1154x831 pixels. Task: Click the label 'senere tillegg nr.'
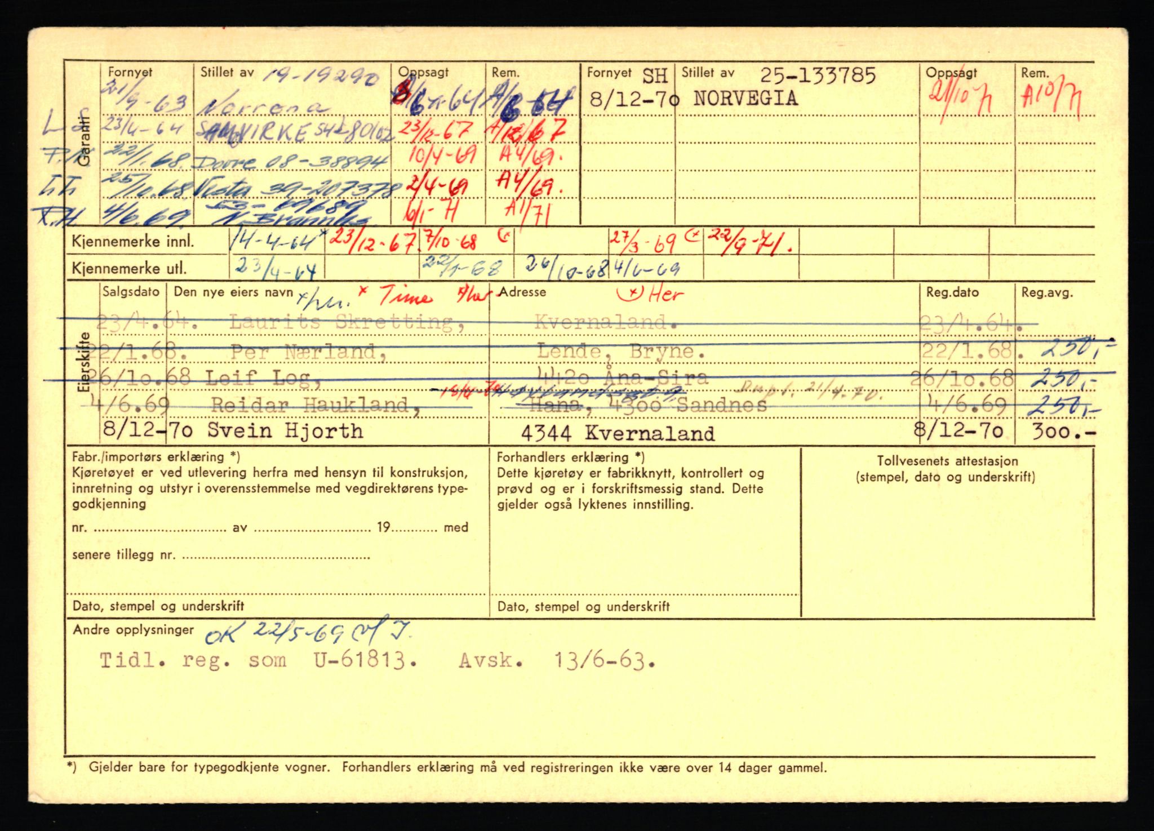tap(123, 555)
